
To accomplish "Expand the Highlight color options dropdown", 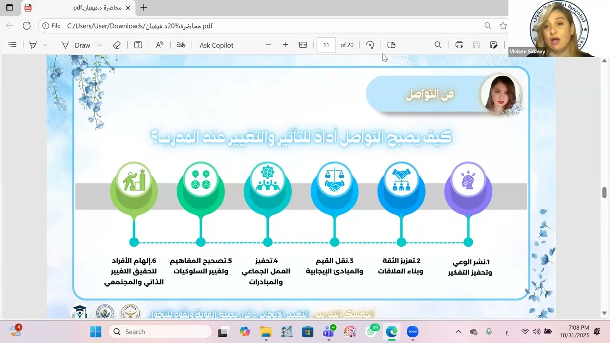I will (x=45, y=45).
